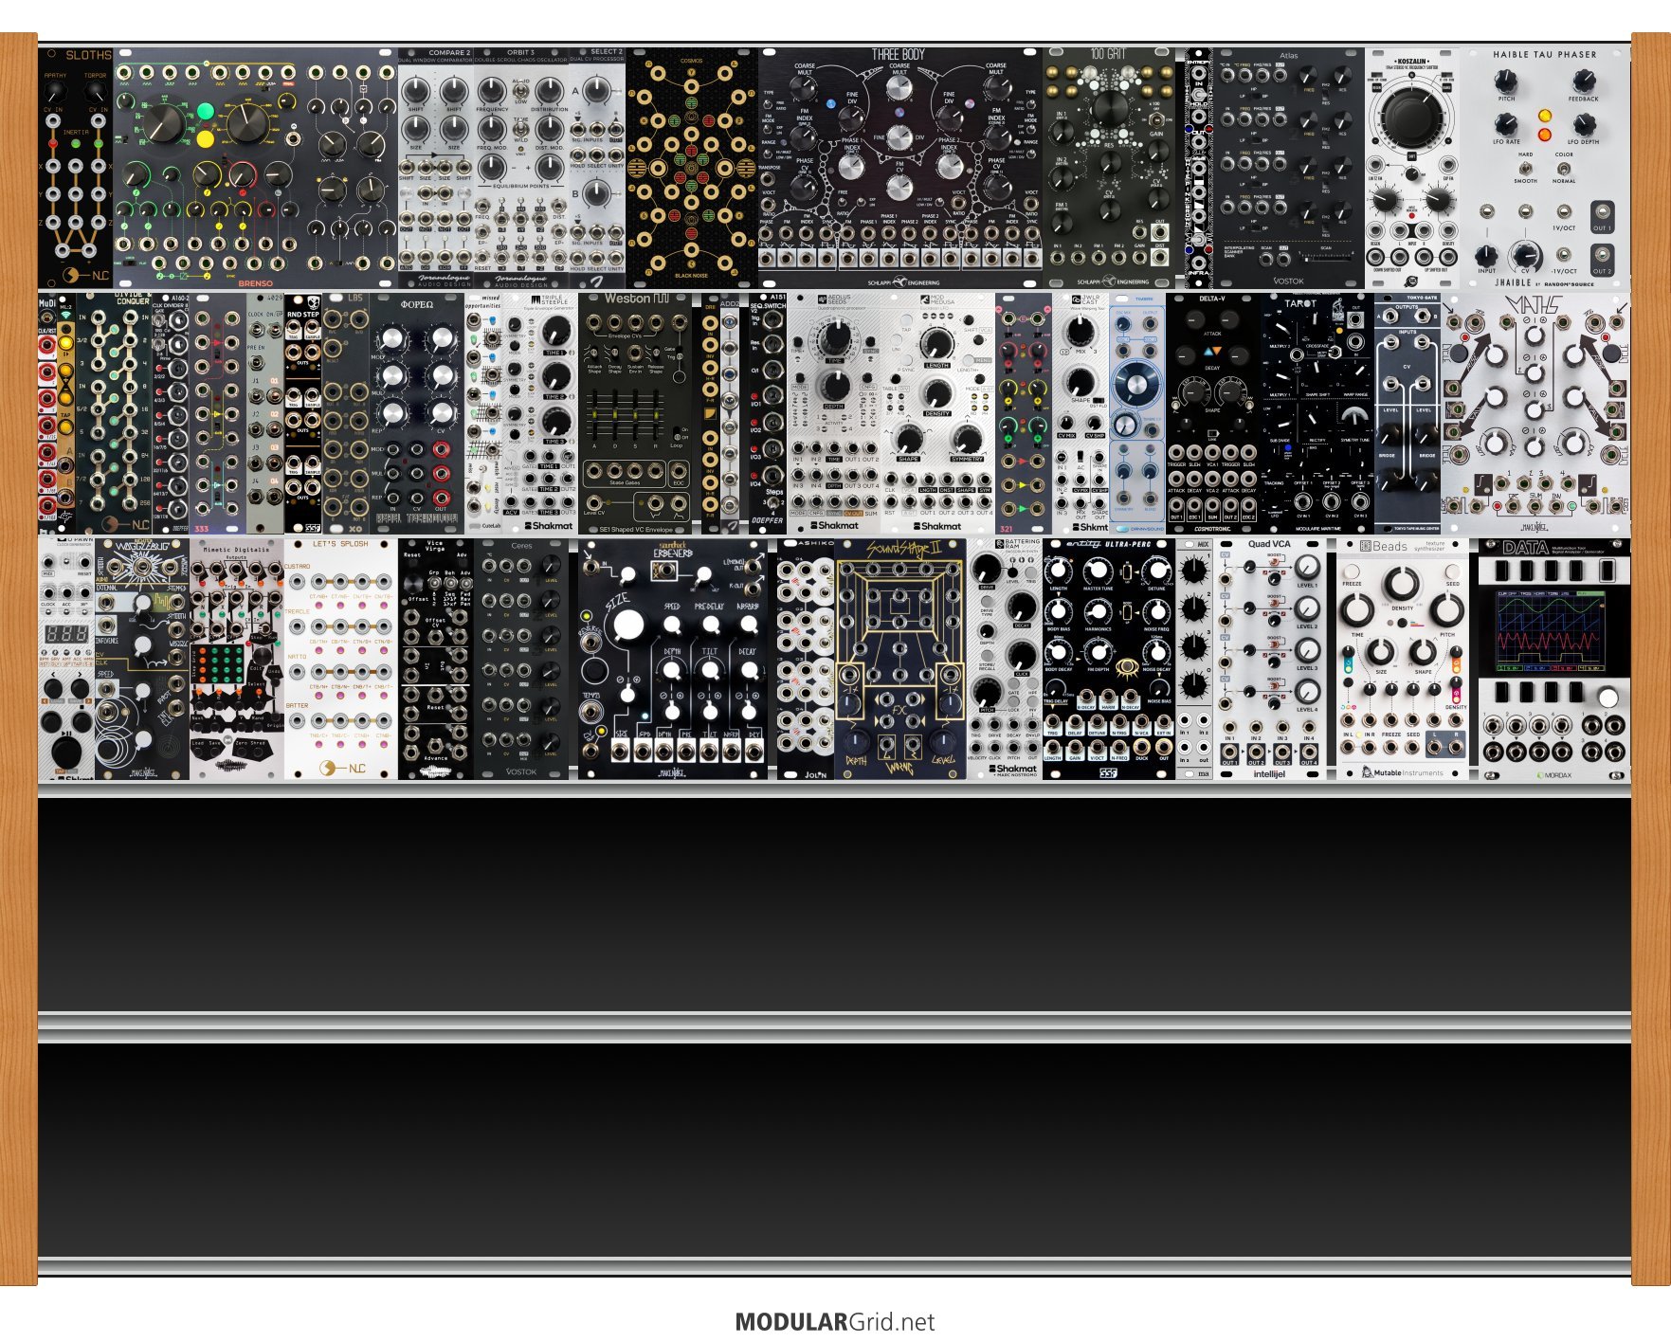Viewport: 1671px width, 1342px height.
Task: Select the Vostok Ceres module
Action: pyautogui.click(x=521, y=659)
